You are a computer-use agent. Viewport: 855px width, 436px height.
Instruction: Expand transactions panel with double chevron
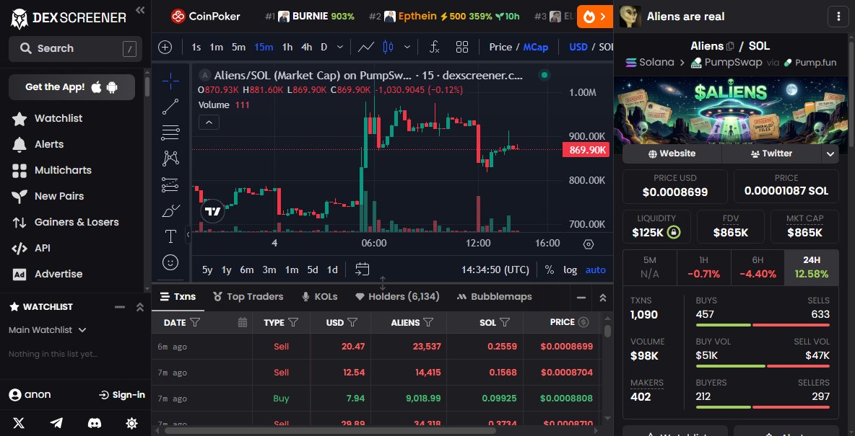click(602, 298)
